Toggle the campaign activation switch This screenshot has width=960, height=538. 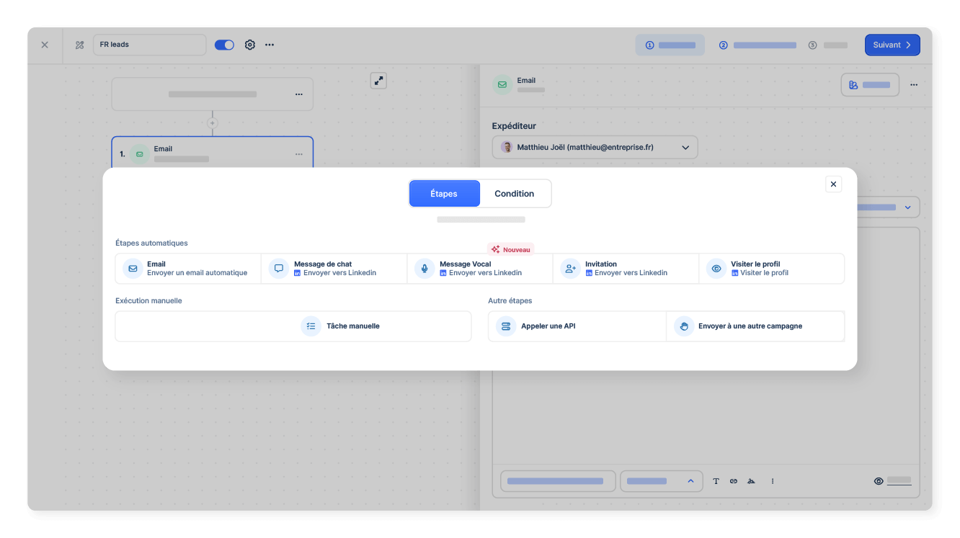click(224, 44)
